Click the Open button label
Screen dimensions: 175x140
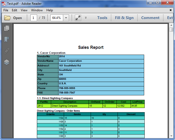click(17, 18)
